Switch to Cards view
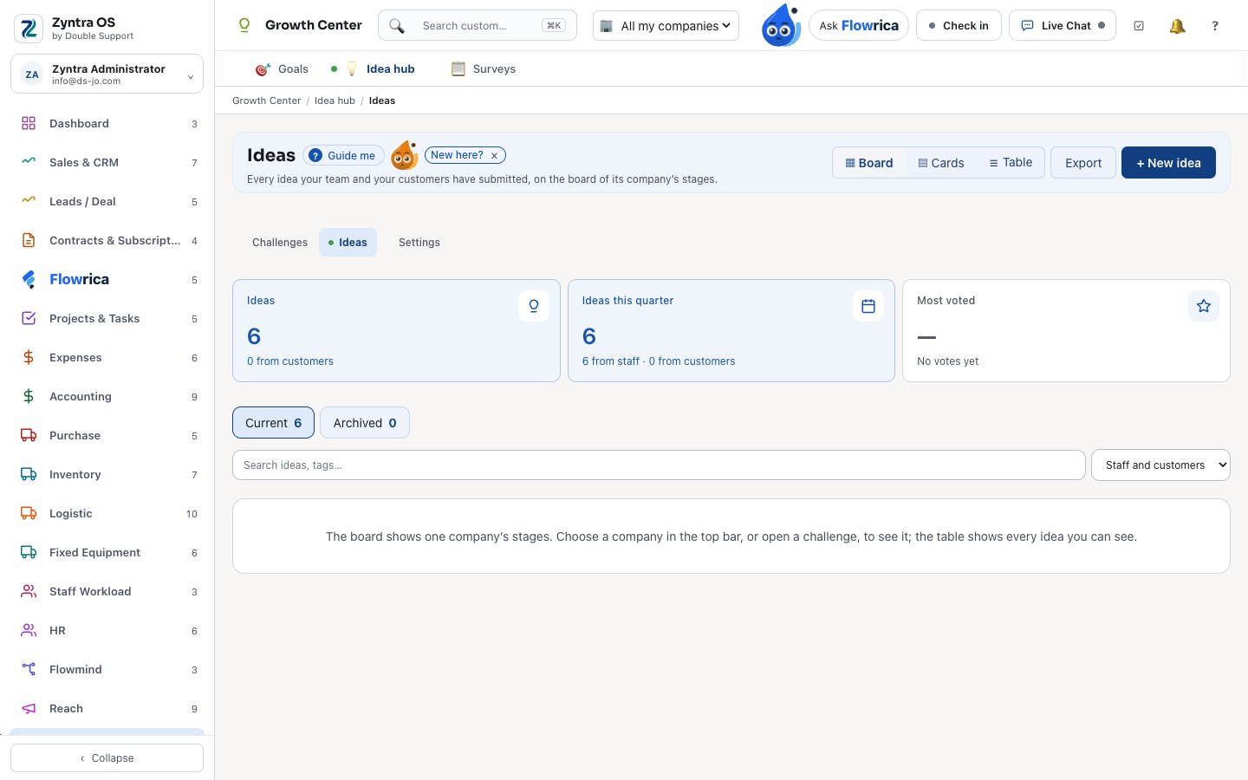 [x=941, y=163]
